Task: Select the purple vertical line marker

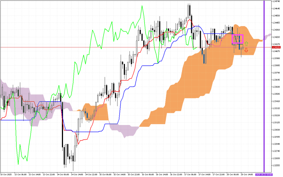Action: 264,86
